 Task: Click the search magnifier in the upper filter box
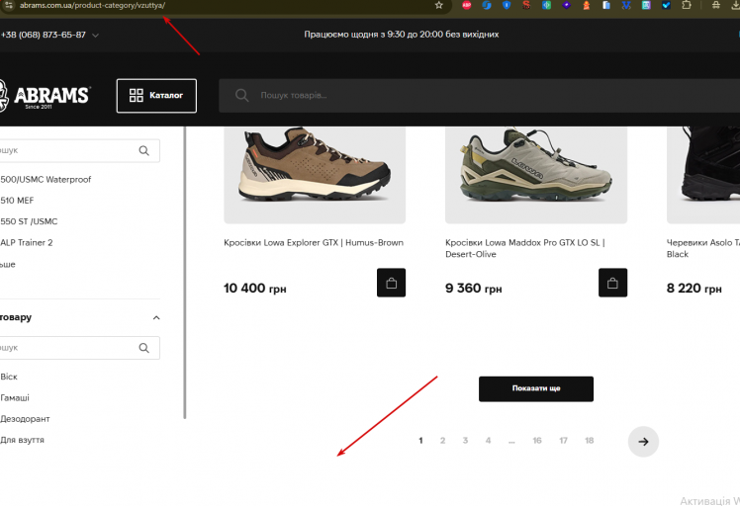[143, 150]
